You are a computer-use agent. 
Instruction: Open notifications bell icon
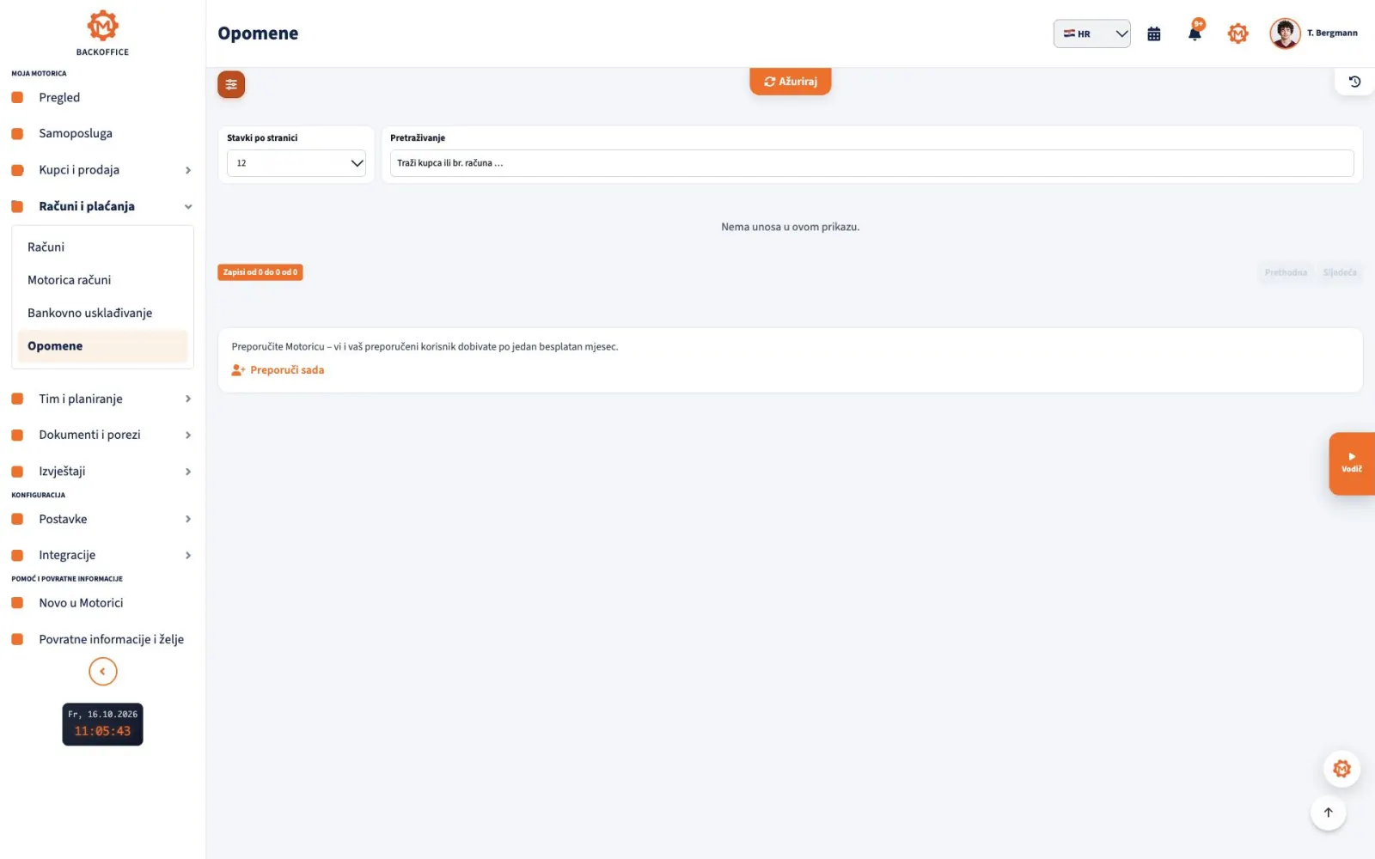click(1195, 32)
